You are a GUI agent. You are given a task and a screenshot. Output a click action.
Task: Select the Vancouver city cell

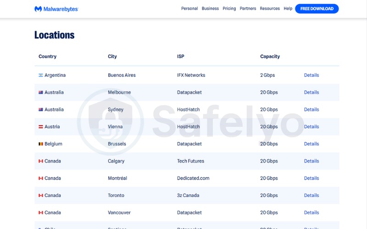[x=119, y=213]
